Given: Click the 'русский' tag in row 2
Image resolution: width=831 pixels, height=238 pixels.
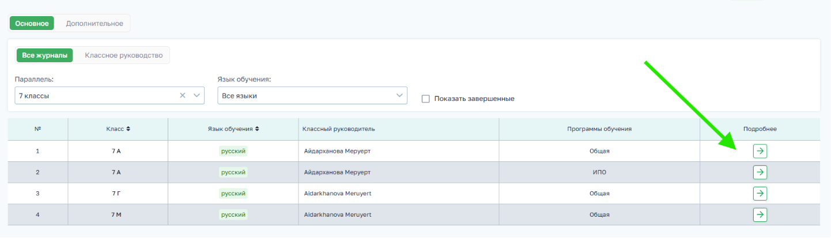Looking at the screenshot, I should pos(233,172).
